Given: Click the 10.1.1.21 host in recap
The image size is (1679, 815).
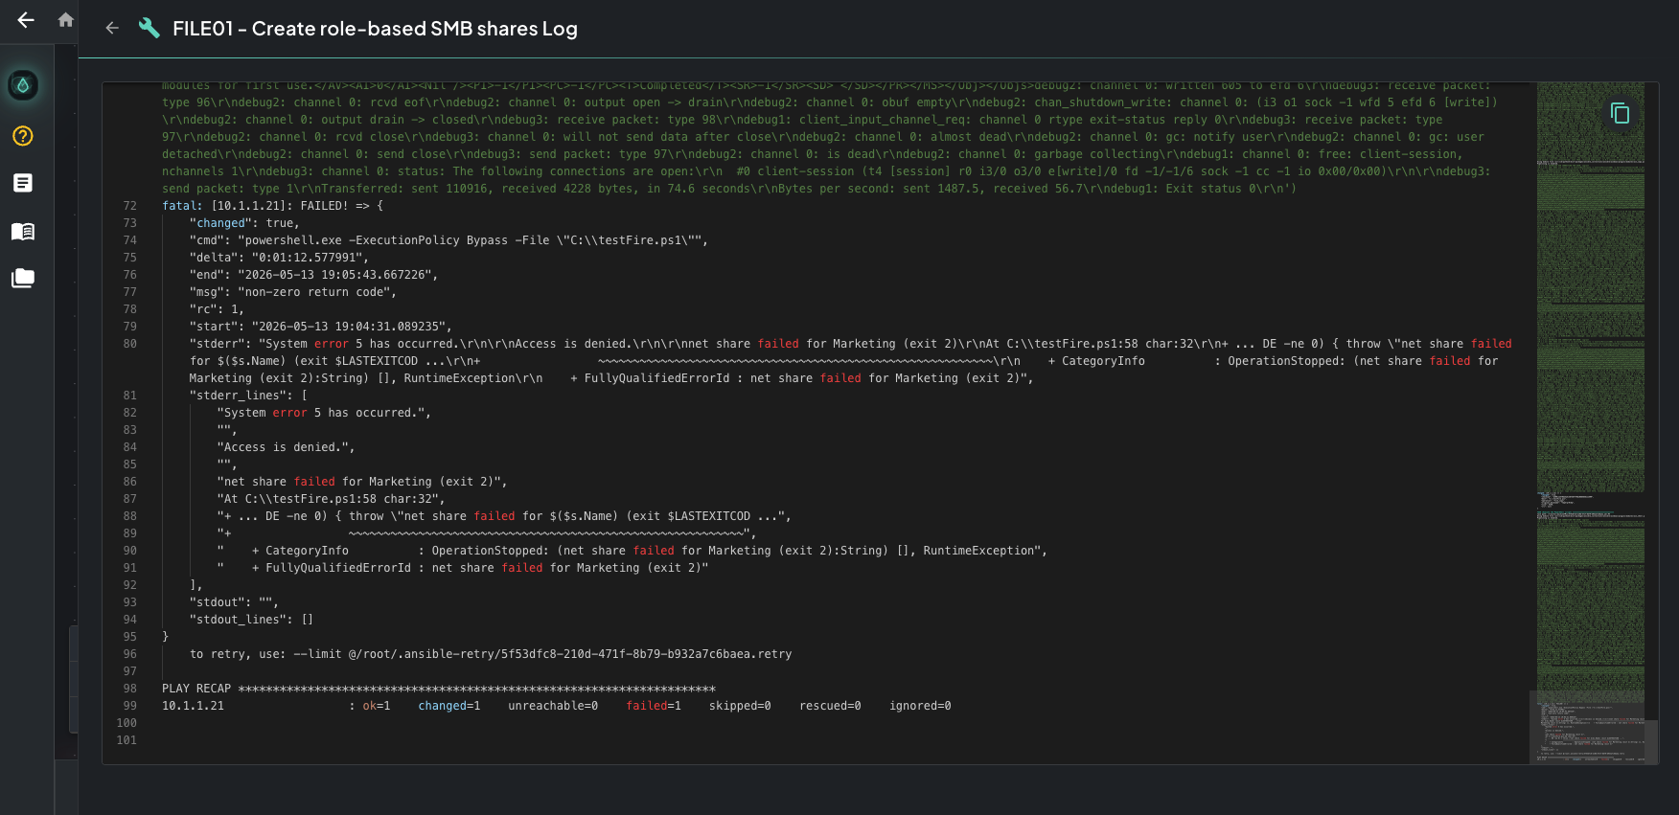Looking at the screenshot, I should click(193, 706).
